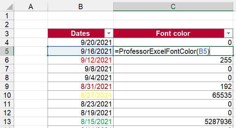Select column A header
Viewport: 236px width, 128px height.
31,7
